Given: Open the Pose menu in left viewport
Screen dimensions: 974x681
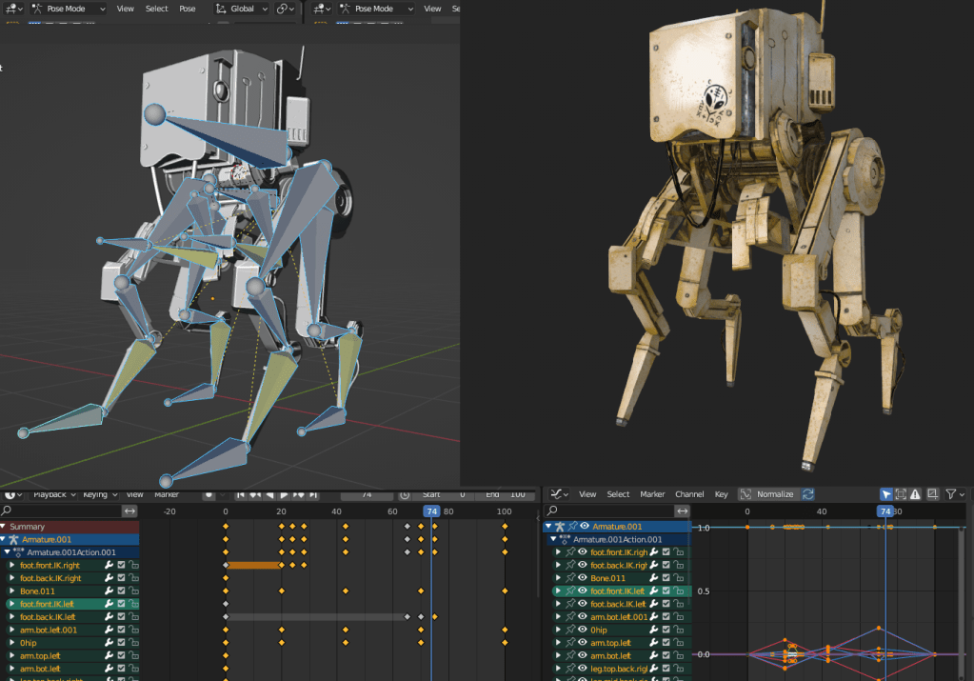Looking at the screenshot, I should coord(188,9).
